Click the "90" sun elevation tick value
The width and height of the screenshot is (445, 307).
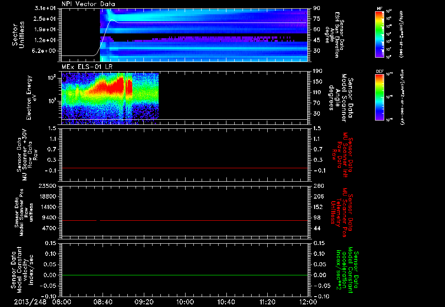point(317,8)
